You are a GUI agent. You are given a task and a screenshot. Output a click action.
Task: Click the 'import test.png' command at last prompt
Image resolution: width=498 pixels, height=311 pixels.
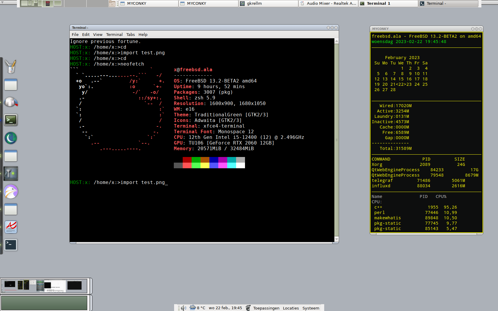point(143,182)
